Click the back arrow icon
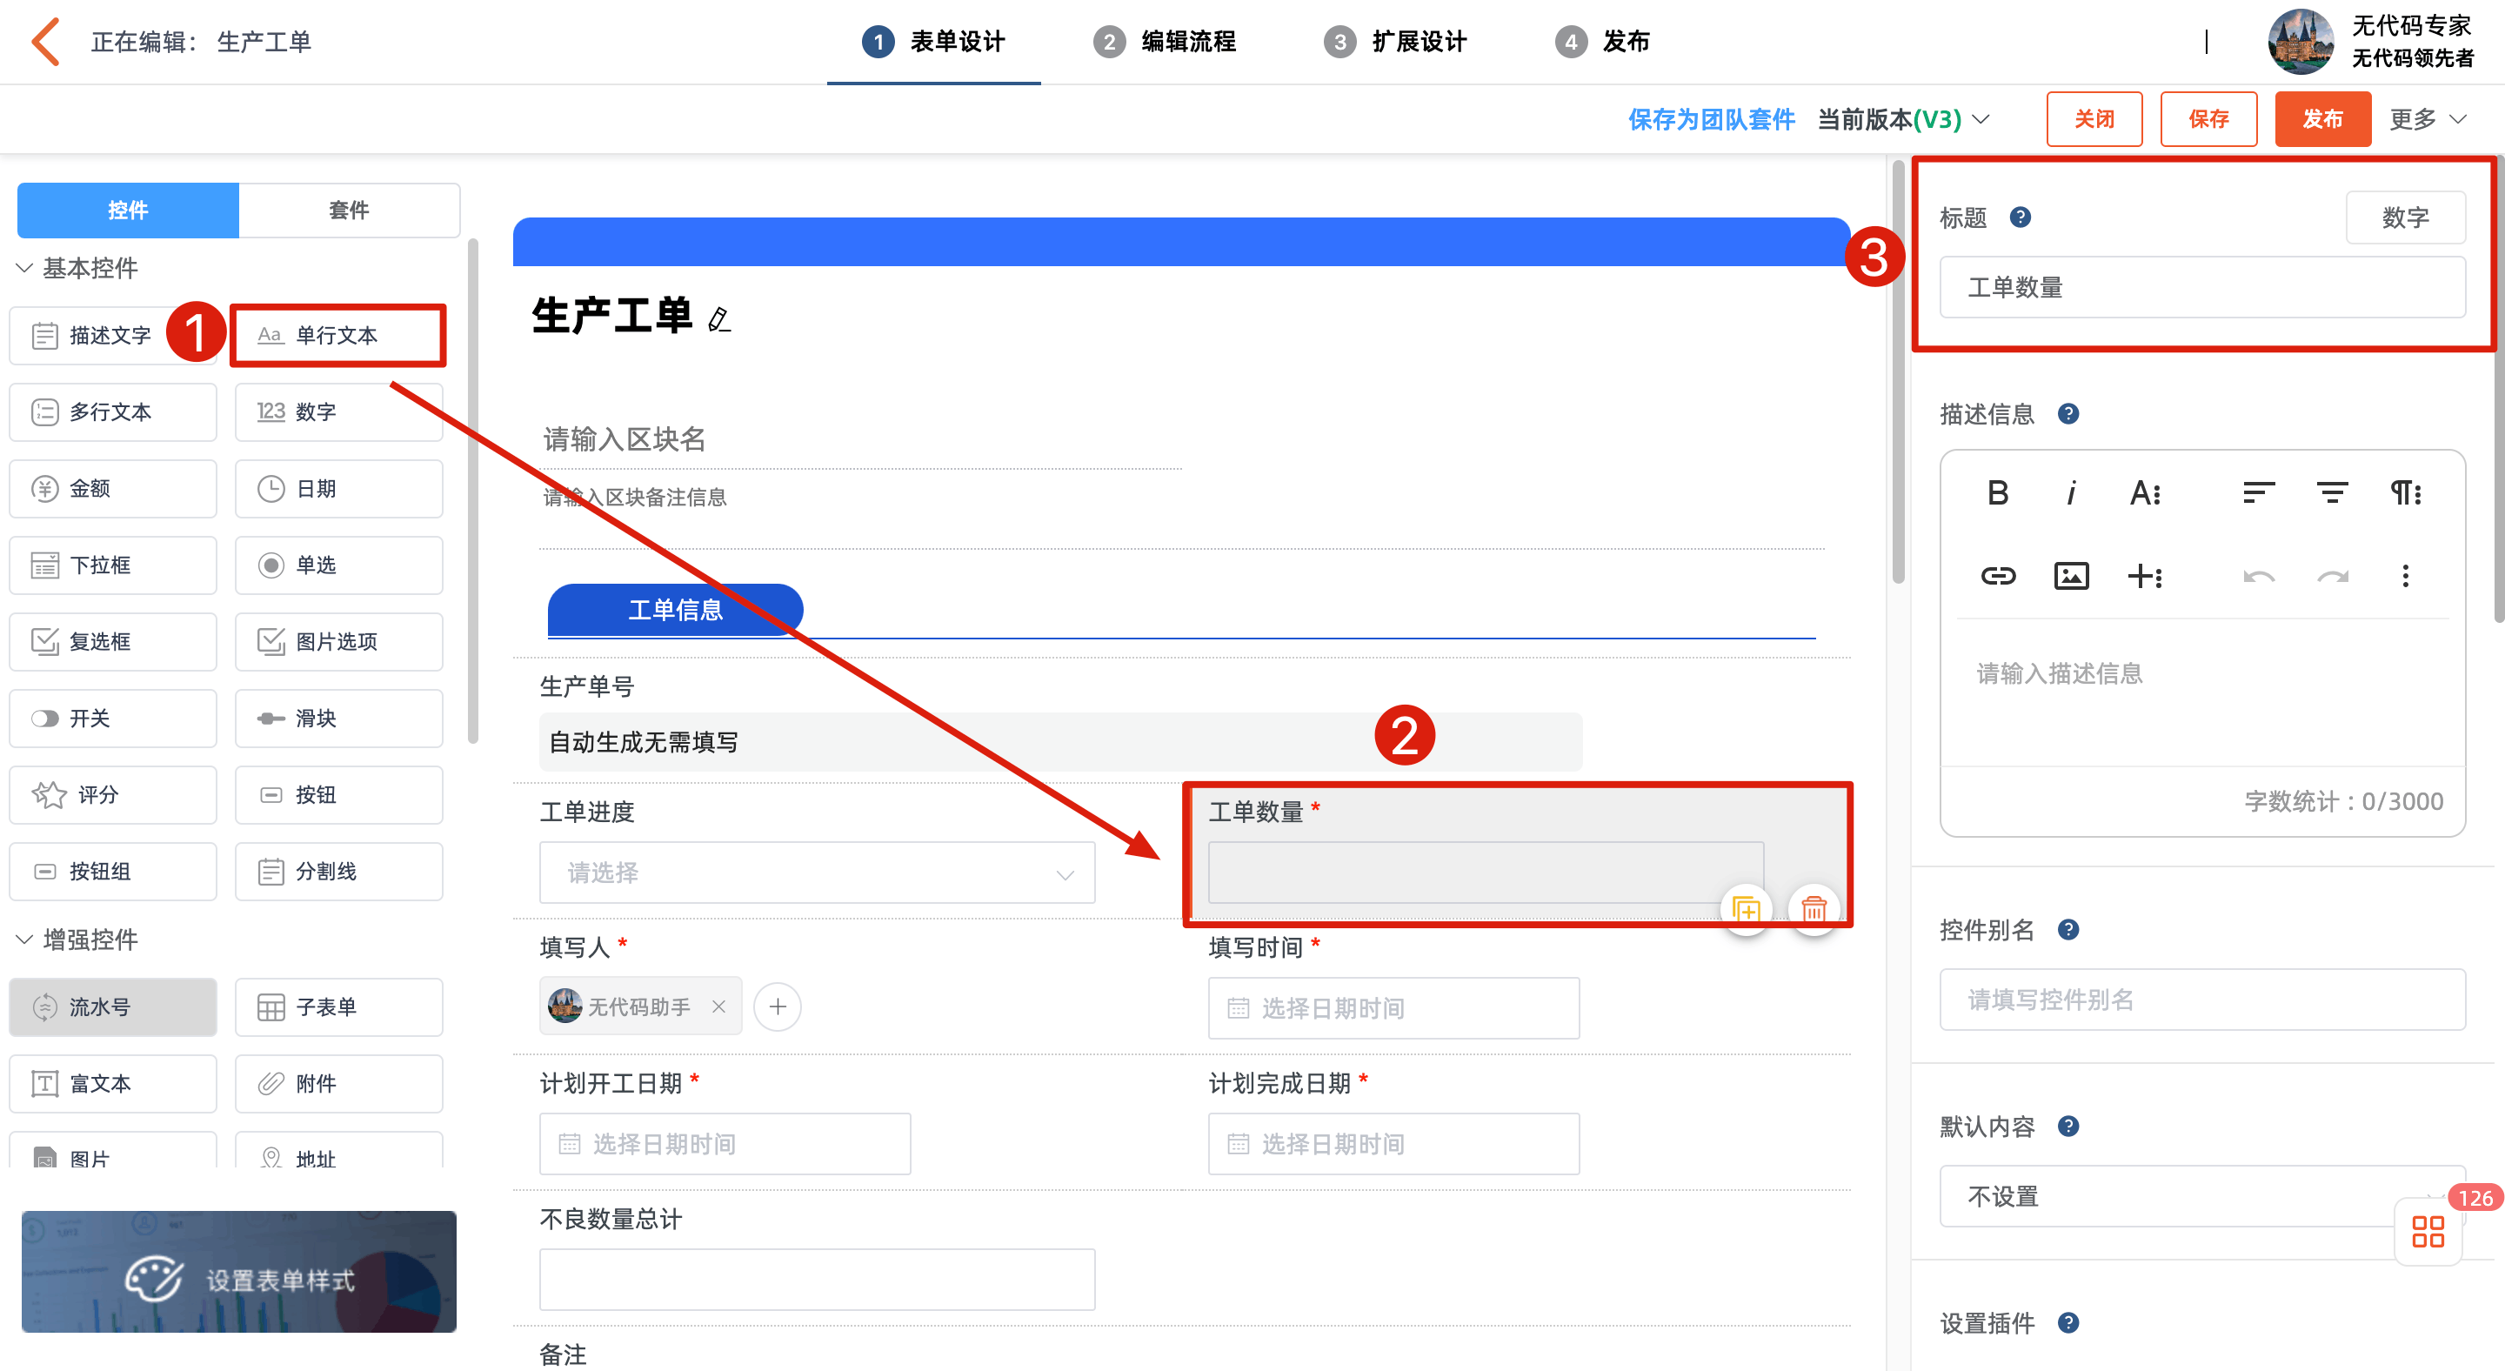This screenshot has height=1371, width=2505. 46,42
